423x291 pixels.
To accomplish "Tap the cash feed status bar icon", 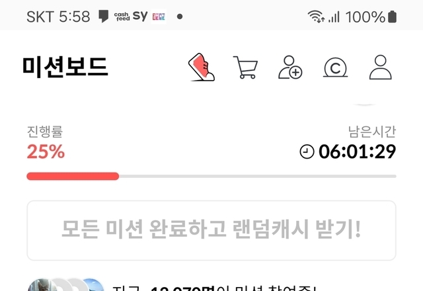I will pyautogui.click(x=122, y=17).
